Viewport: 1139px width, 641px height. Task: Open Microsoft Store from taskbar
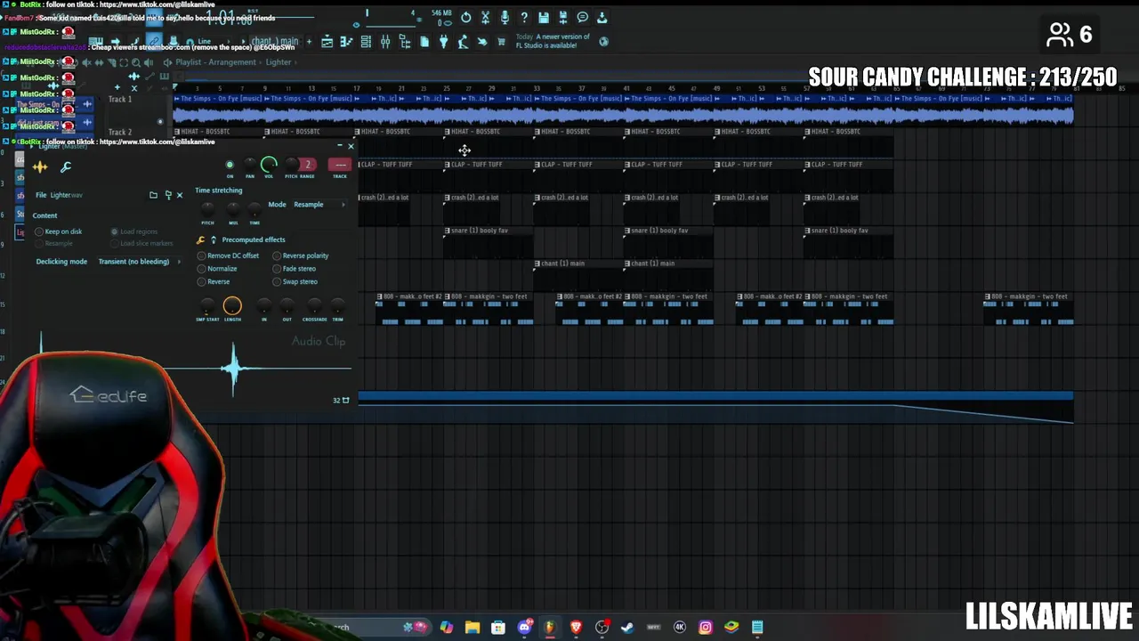point(498,627)
